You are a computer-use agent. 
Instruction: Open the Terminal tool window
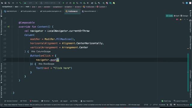[x=45, y=101]
